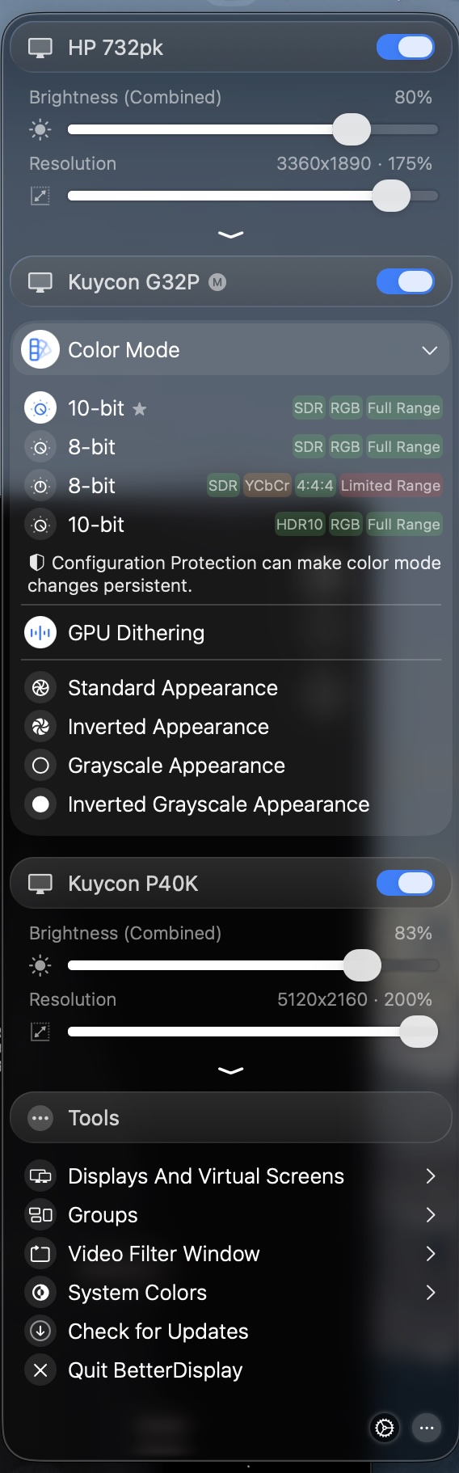
Task: Expand more options under Kuycon P40K
Action: pyautogui.click(x=230, y=1070)
